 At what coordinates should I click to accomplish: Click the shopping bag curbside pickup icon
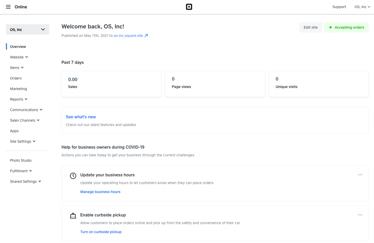[x=73, y=216]
